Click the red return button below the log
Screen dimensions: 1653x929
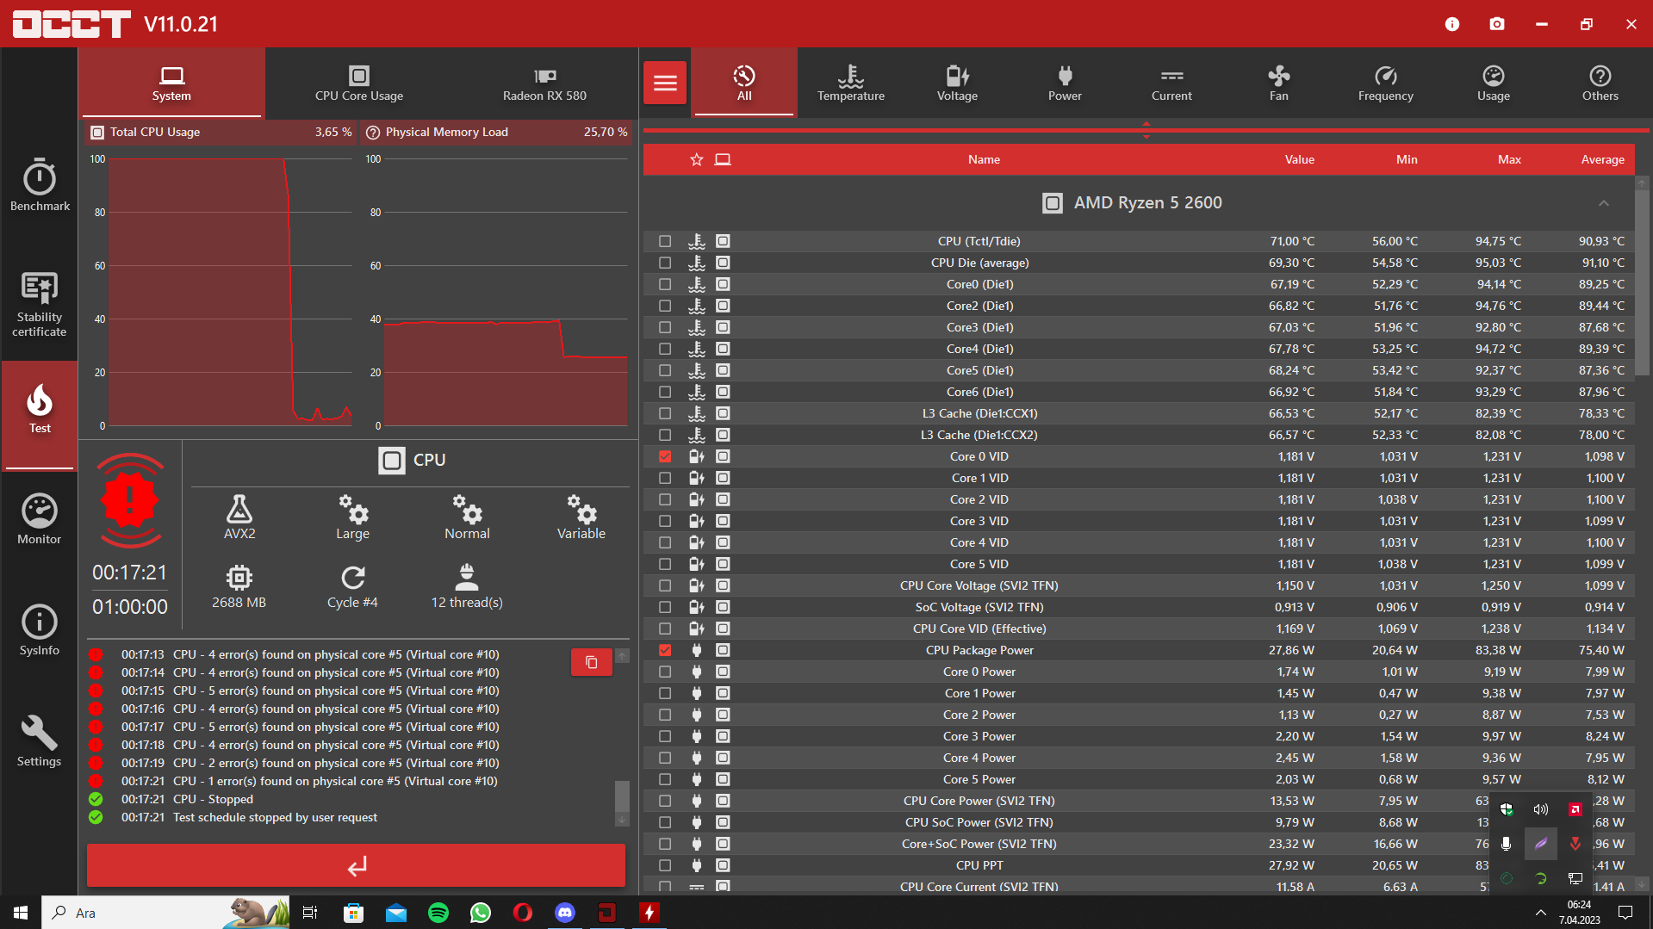click(x=356, y=865)
